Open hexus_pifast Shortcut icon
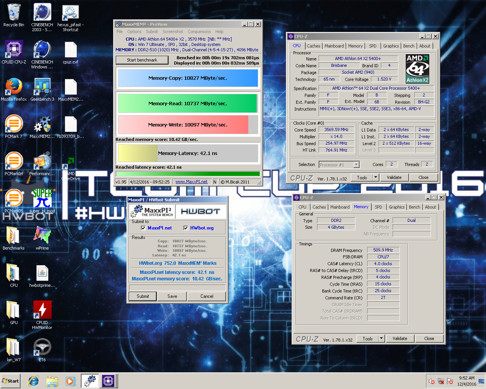 pyautogui.click(x=71, y=17)
